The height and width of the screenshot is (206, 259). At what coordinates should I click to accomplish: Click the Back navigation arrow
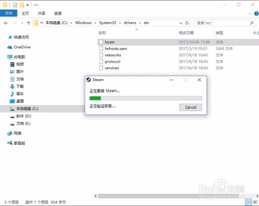[x=6, y=23]
